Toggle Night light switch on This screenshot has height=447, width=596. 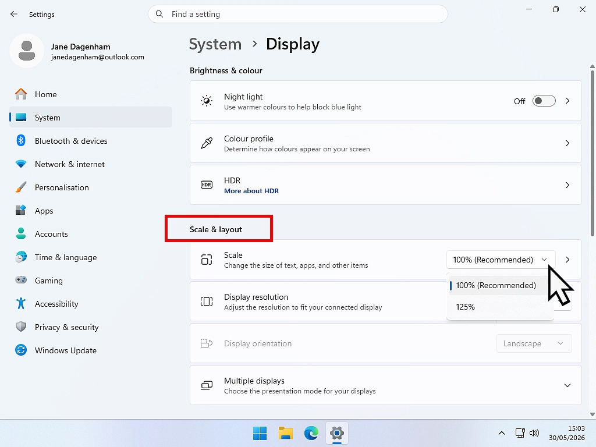(544, 101)
